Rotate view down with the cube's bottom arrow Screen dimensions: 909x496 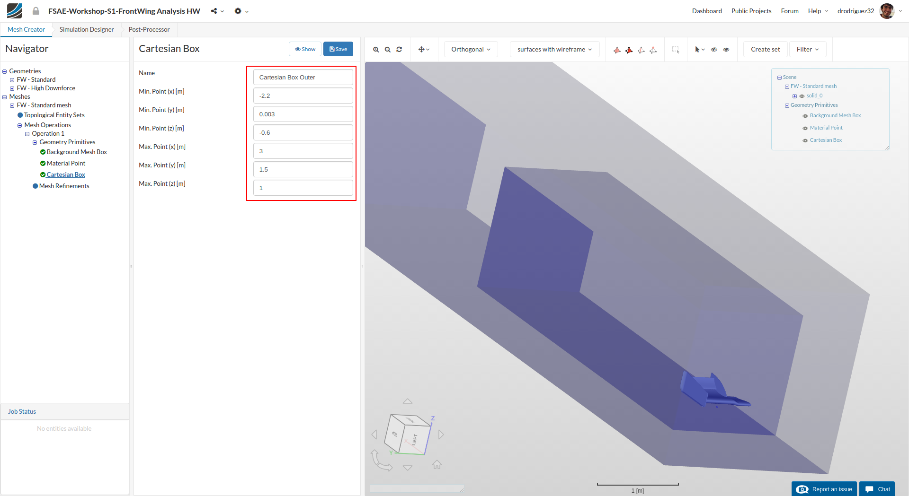(x=408, y=468)
